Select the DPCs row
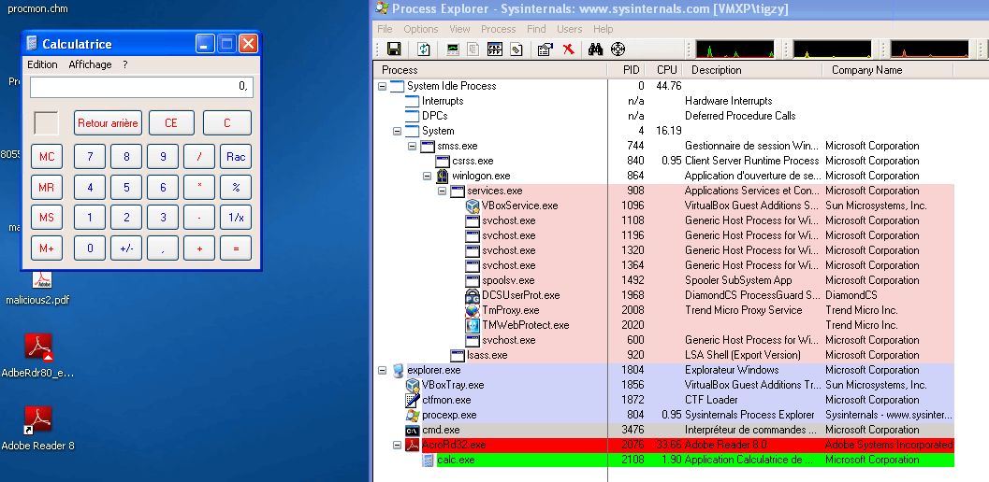The width and height of the screenshot is (989, 482). pyautogui.click(x=664, y=116)
